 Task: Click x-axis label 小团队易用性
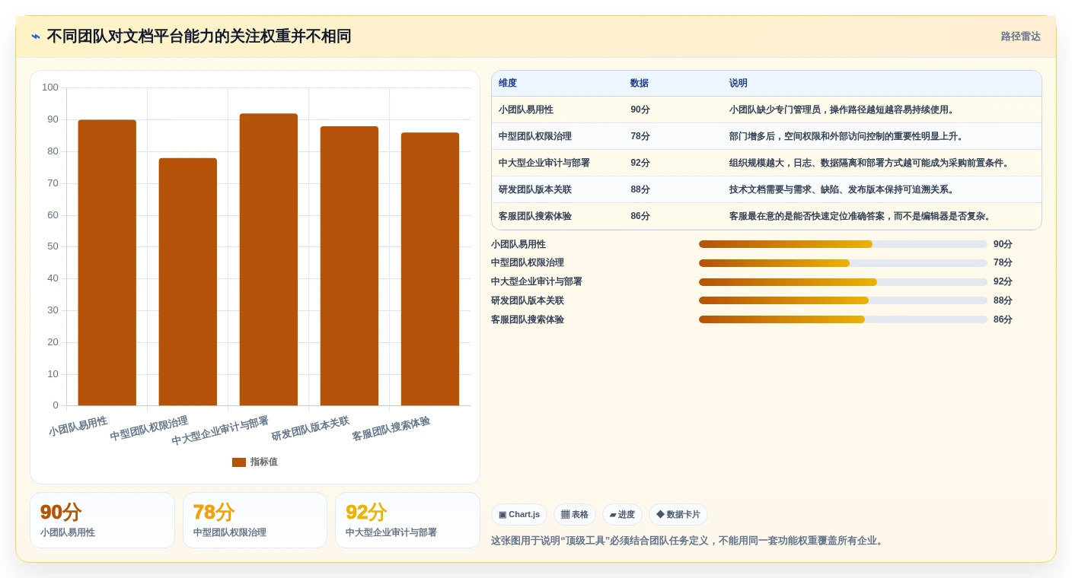click(78, 426)
